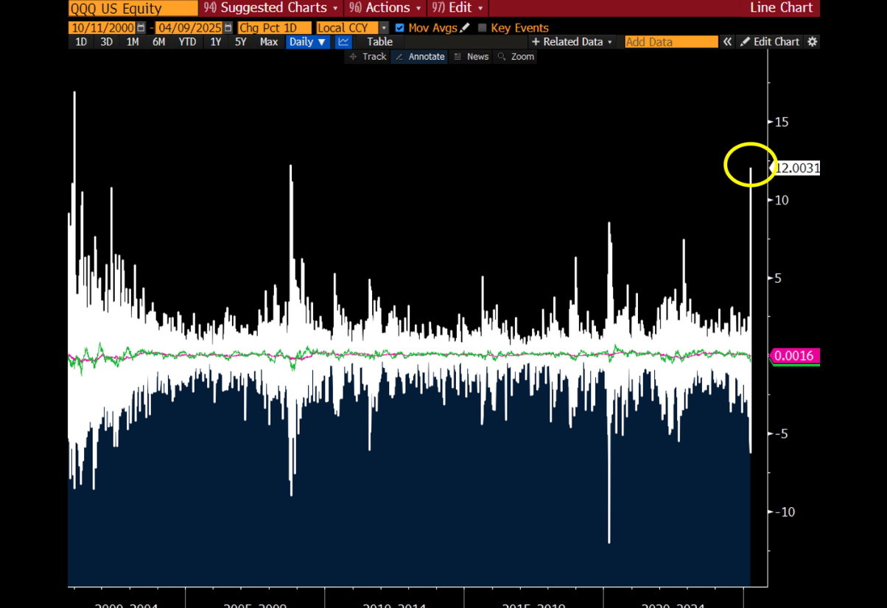Image resolution: width=887 pixels, height=608 pixels.
Task: Open the News overlay tool
Action: pos(471,57)
